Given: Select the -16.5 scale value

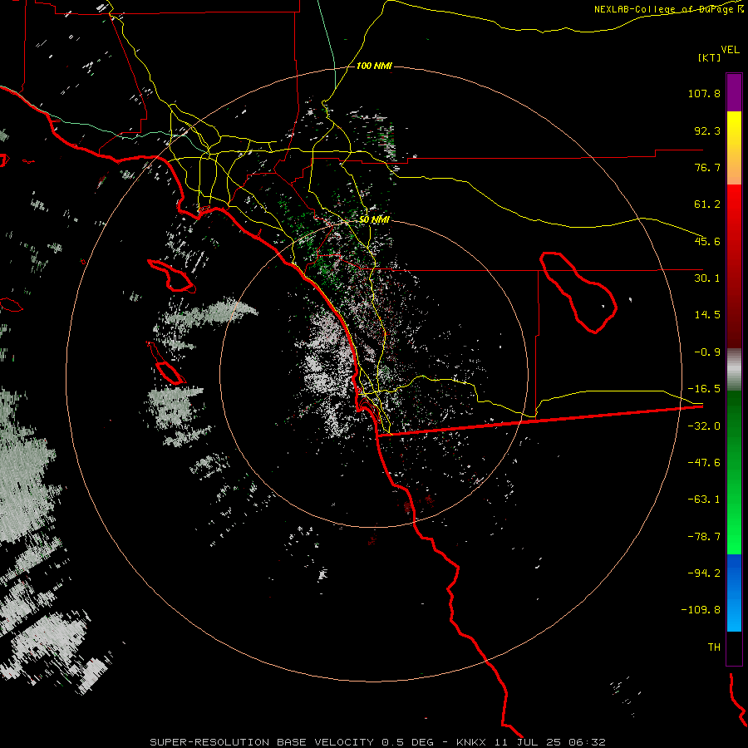Looking at the screenshot, I should click(704, 389).
